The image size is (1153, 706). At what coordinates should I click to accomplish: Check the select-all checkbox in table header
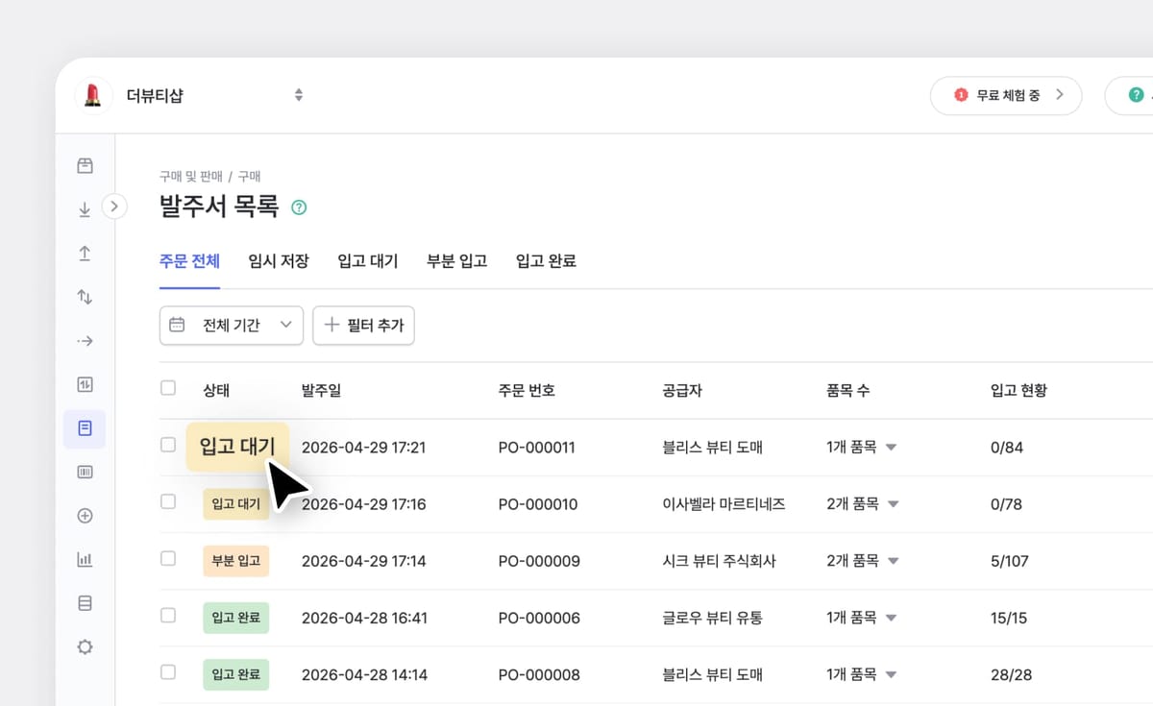(168, 388)
